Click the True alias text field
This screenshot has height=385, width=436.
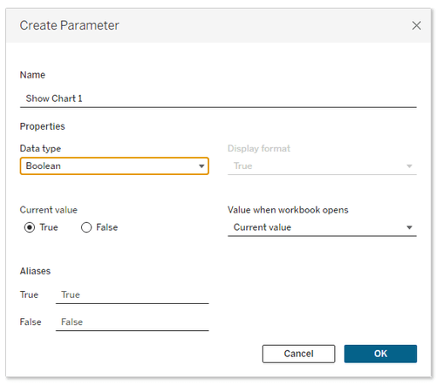[133, 295]
